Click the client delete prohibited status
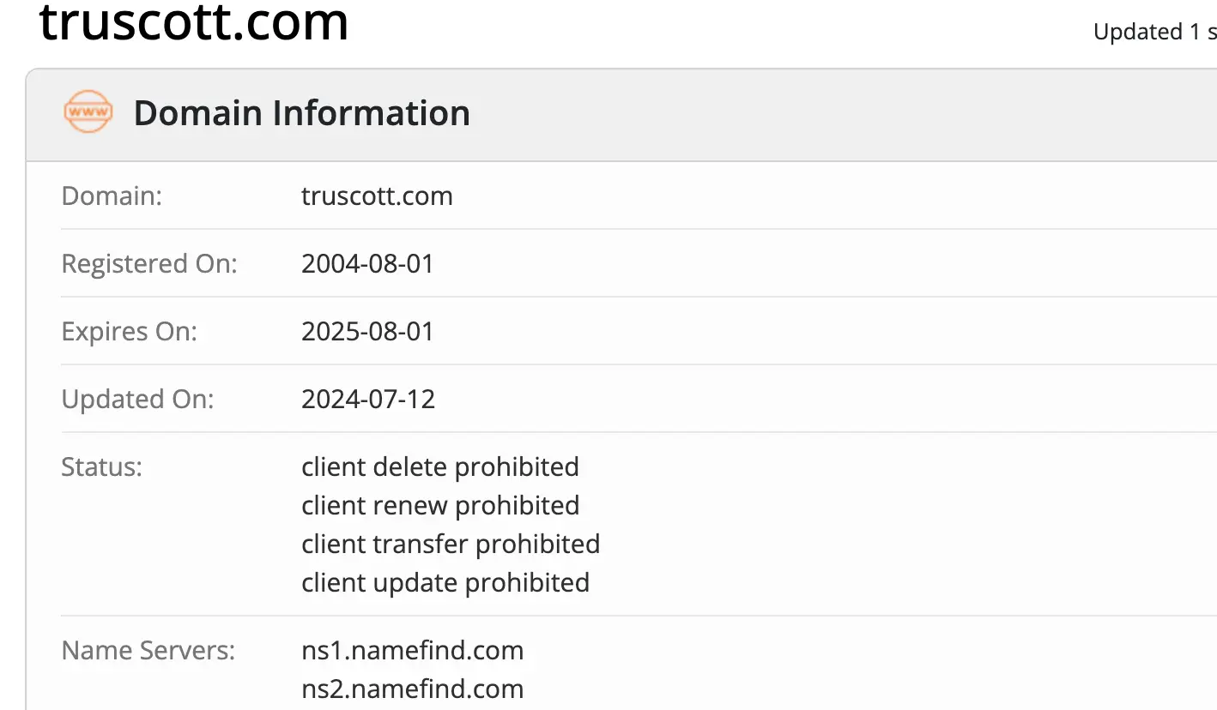Screen dimensions: 1217x710 tap(439, 466)
